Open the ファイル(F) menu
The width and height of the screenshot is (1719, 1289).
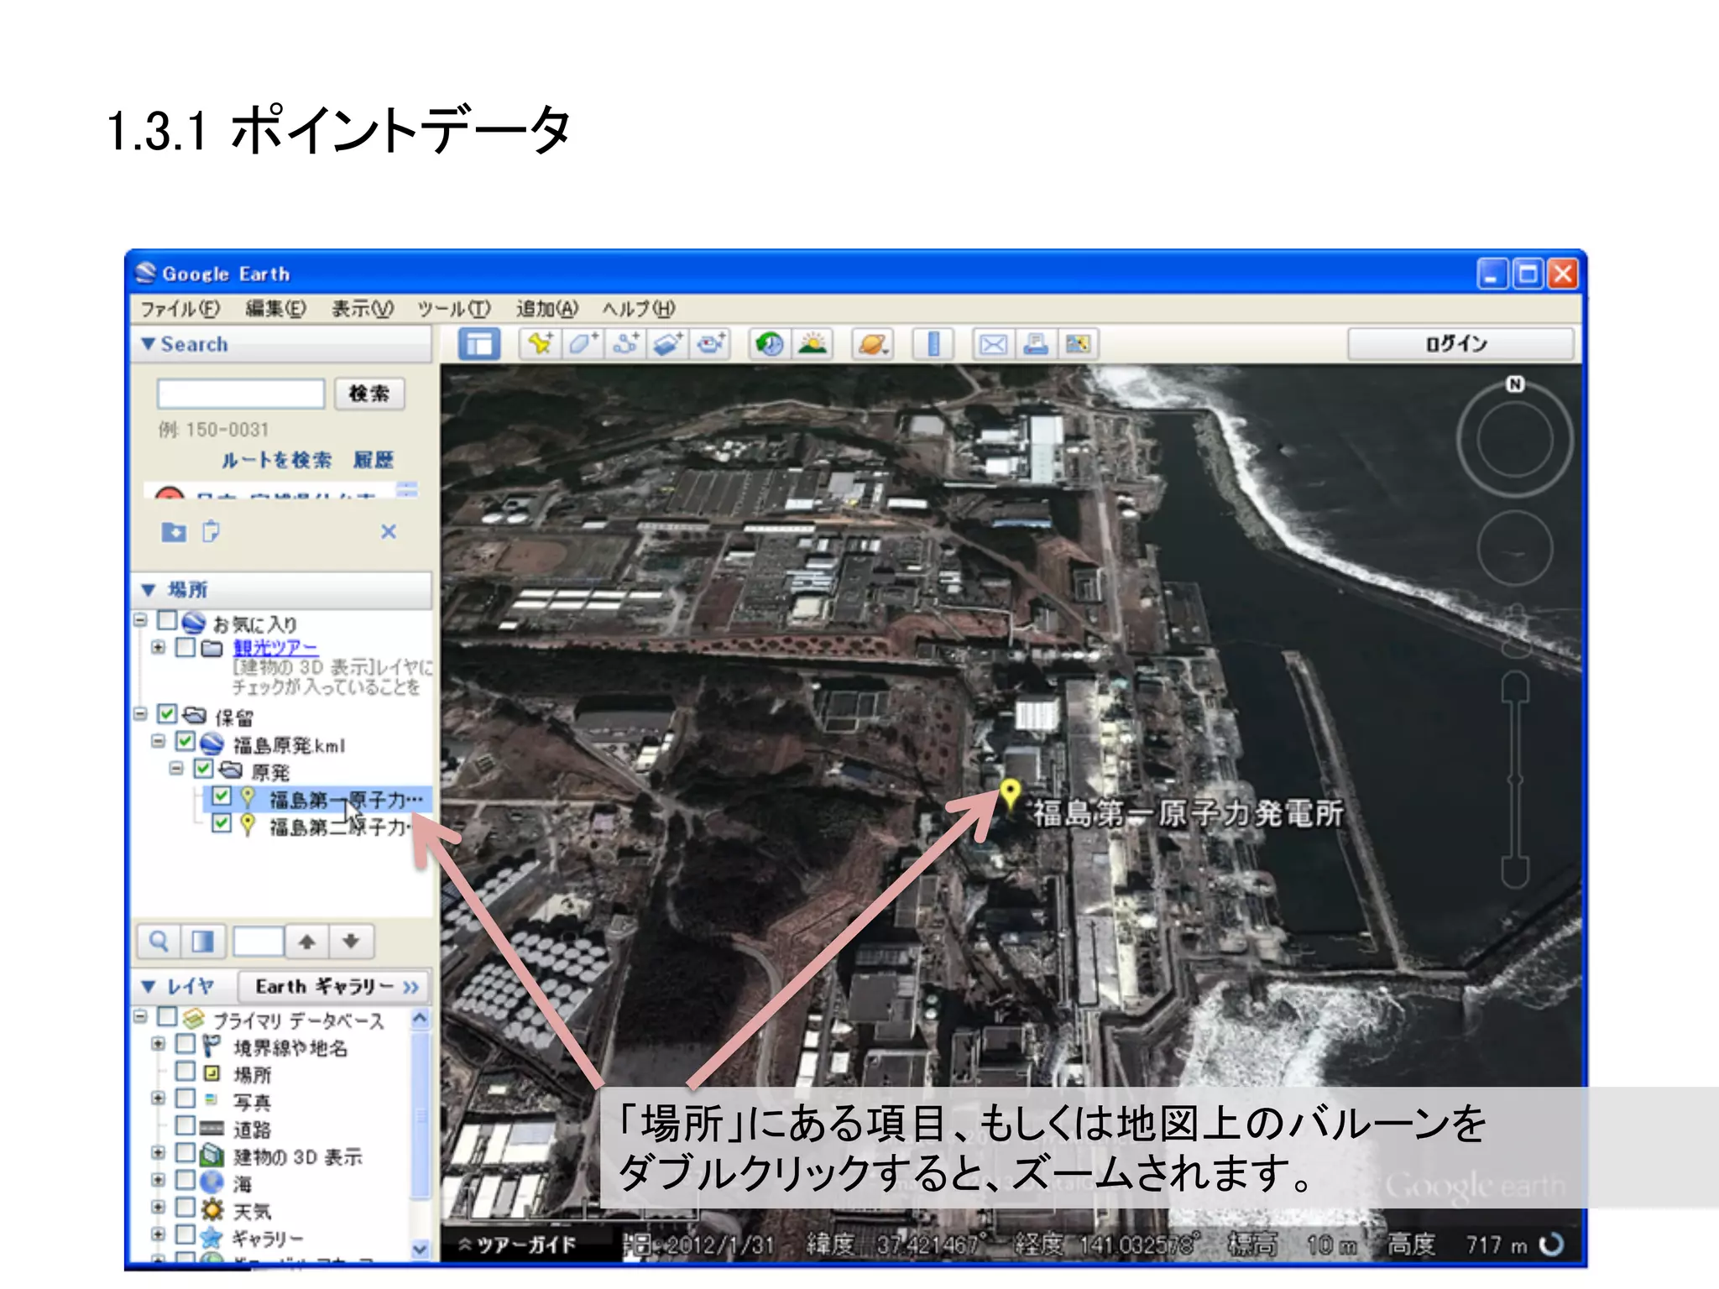tap(180, 309)
